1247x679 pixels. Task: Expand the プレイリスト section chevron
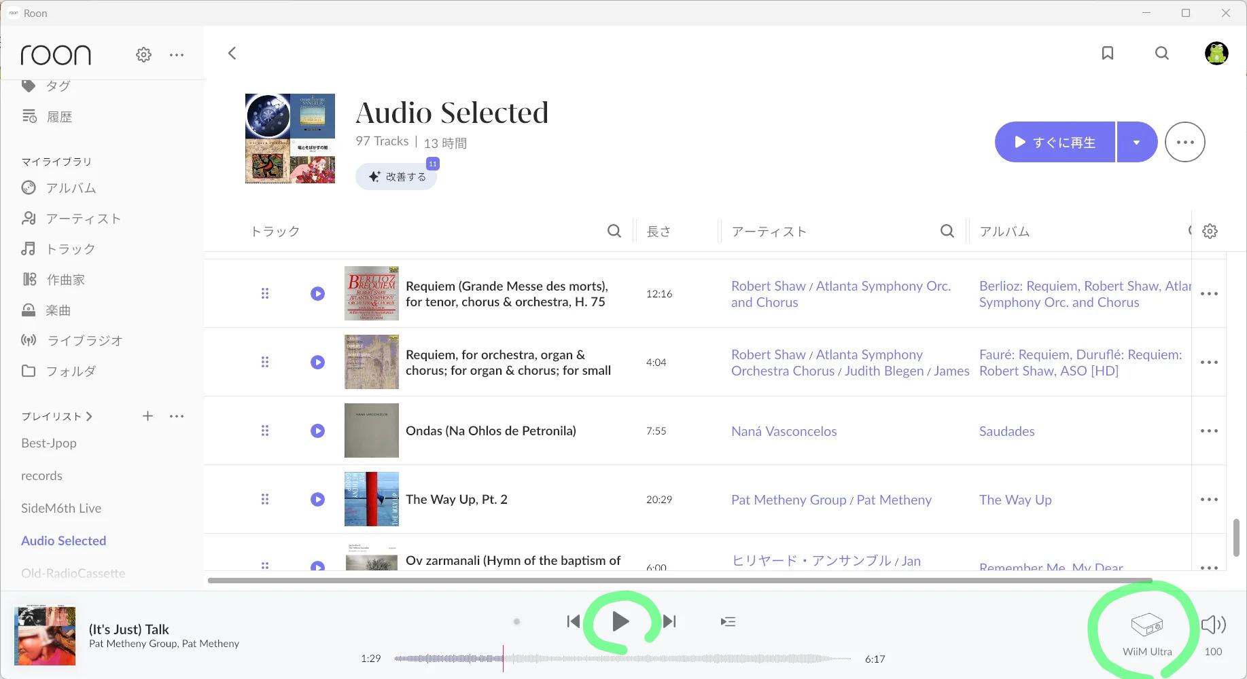click(x=90, y=416)
